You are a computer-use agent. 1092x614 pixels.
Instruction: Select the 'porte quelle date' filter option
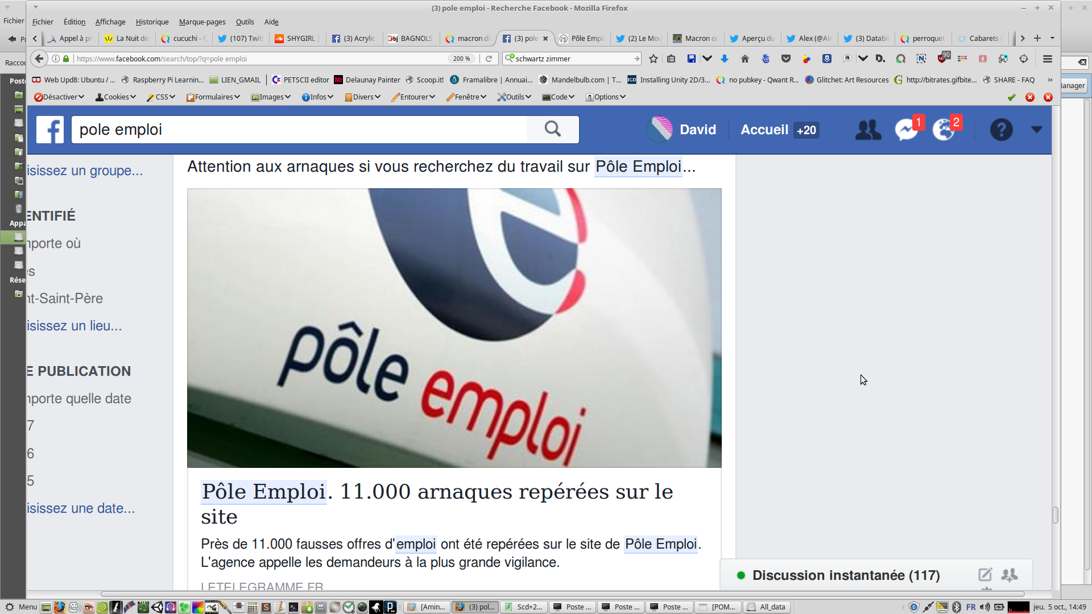coord(80,399)
